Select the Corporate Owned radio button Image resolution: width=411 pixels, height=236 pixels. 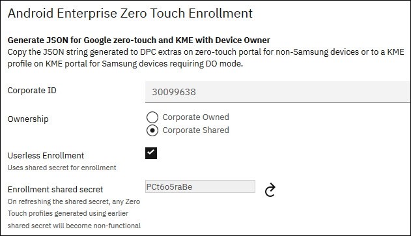click(x=152, y=117)
